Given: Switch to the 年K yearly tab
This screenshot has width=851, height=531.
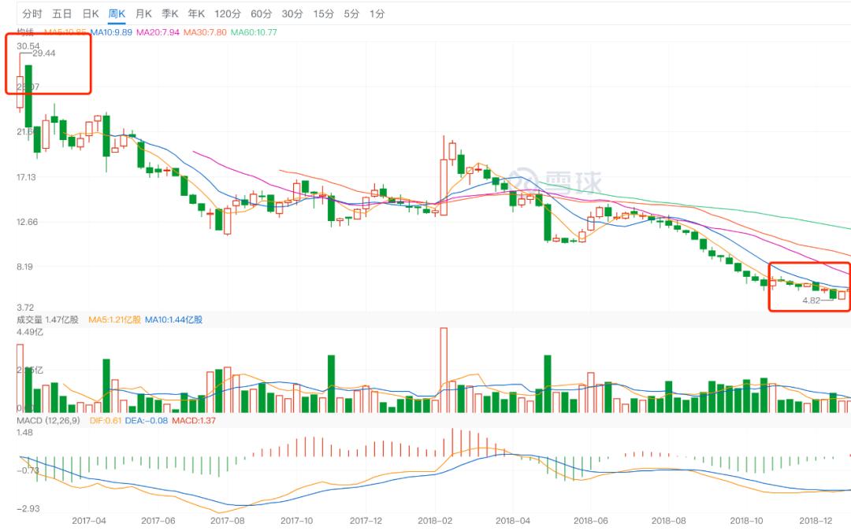Looking at the screenshot, I should (196, 14).
